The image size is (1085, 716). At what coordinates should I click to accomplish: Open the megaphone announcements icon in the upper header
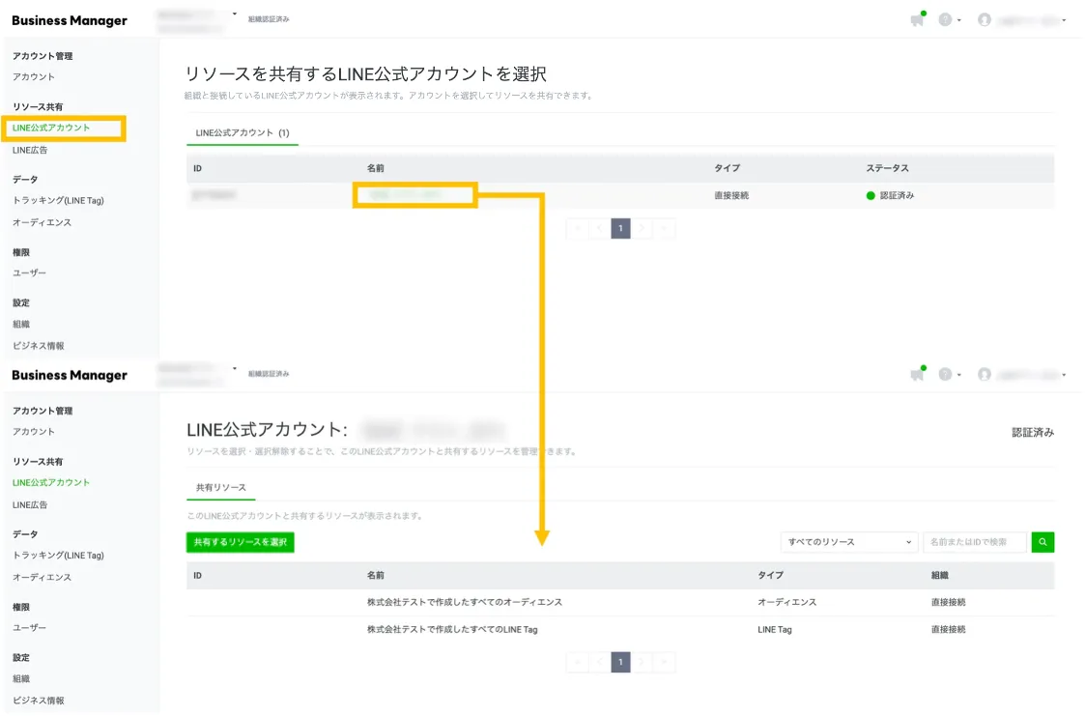click(x=917, y=20)
